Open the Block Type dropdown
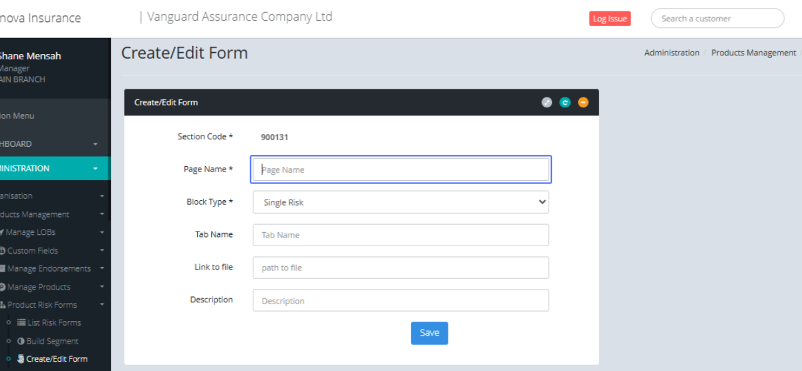The width and height of the screenshot is (802, 371). [x=400, y=202]
